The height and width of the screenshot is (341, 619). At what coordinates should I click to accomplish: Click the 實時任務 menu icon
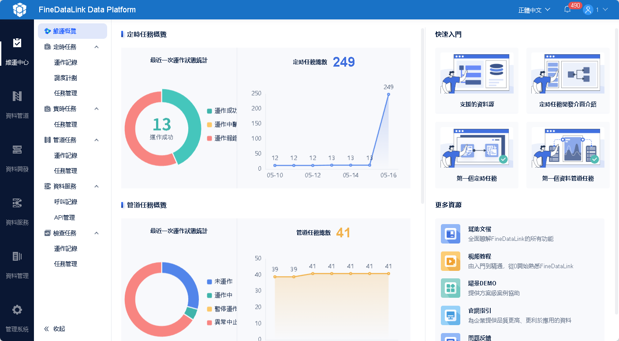[x=48, y=109]
